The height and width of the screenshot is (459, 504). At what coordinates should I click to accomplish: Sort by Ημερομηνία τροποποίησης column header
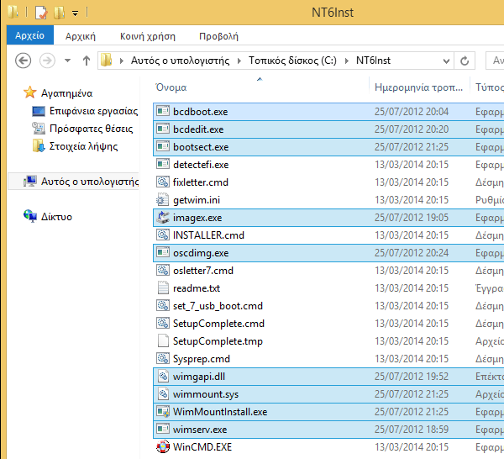[x=419, y=87]
